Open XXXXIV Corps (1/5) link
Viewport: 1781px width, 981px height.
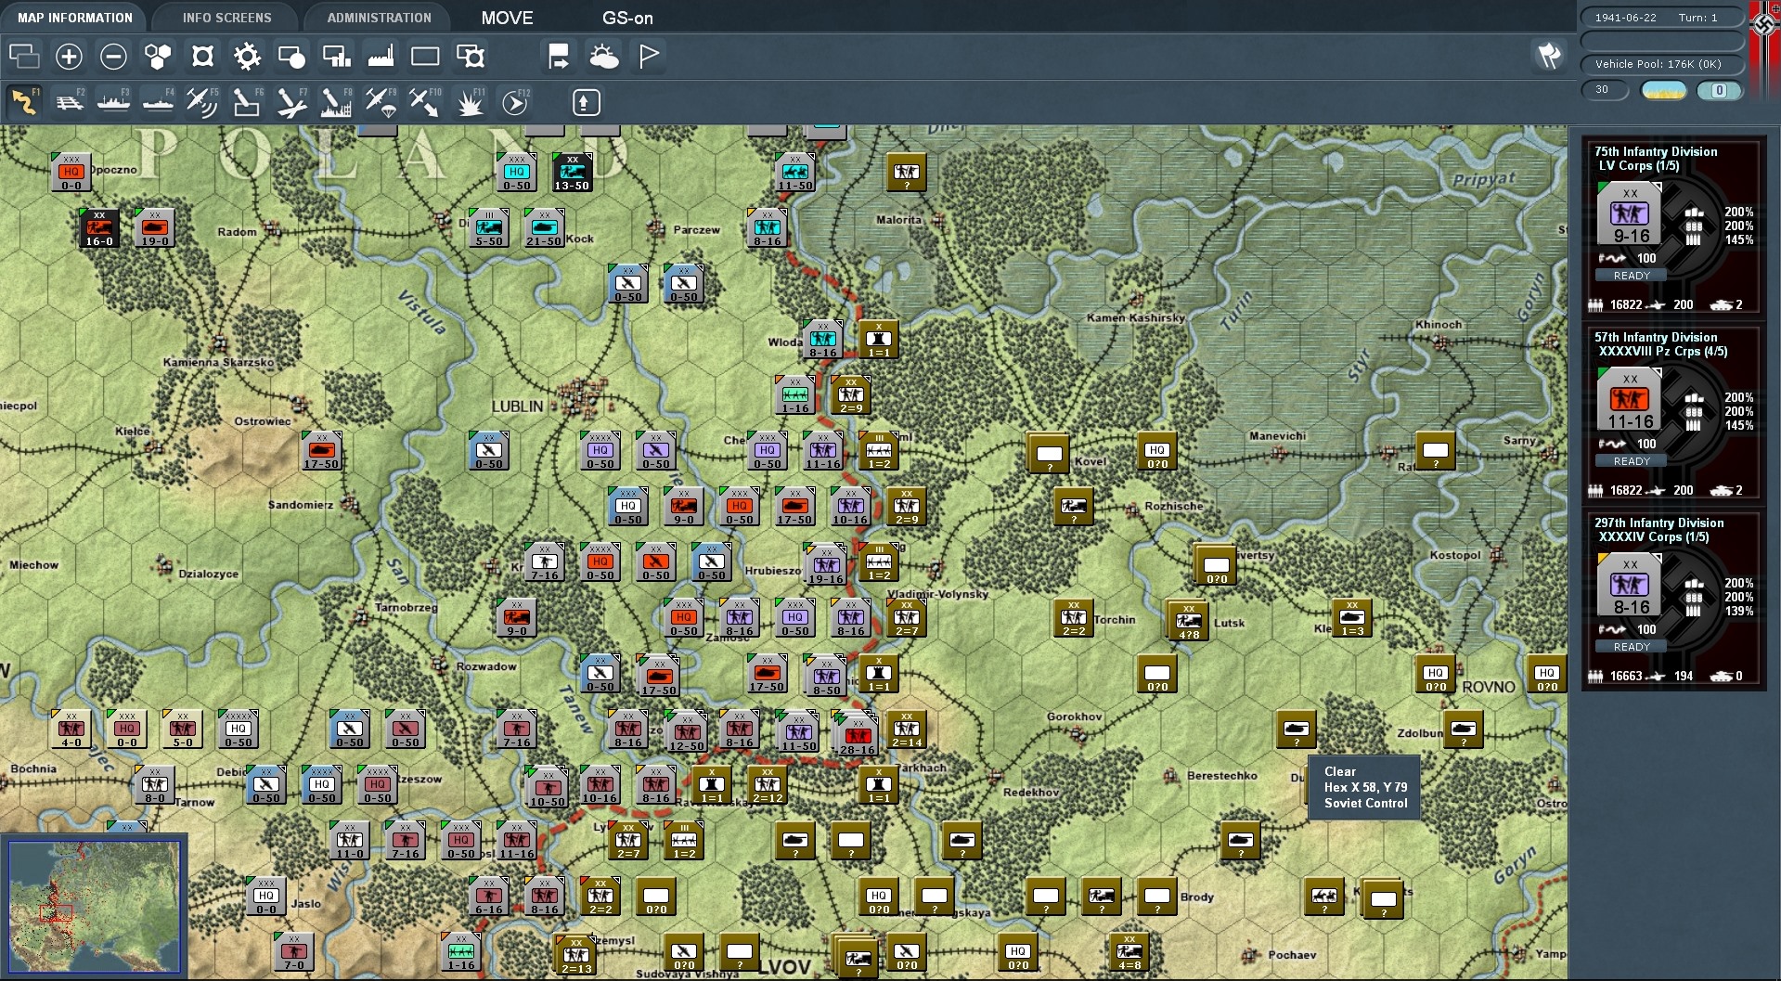pos(1654,537)
